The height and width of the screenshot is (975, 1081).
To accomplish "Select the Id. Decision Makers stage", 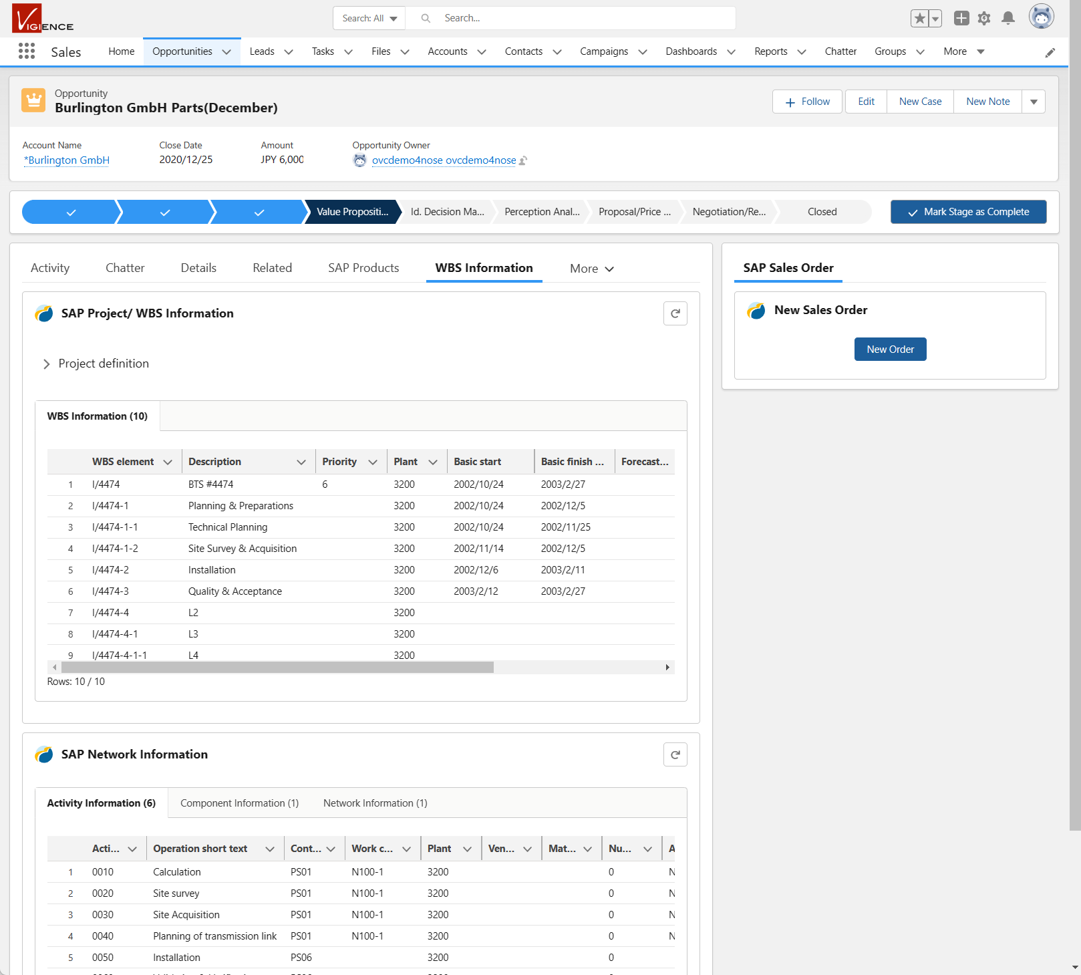I will (x=447, y=212).
